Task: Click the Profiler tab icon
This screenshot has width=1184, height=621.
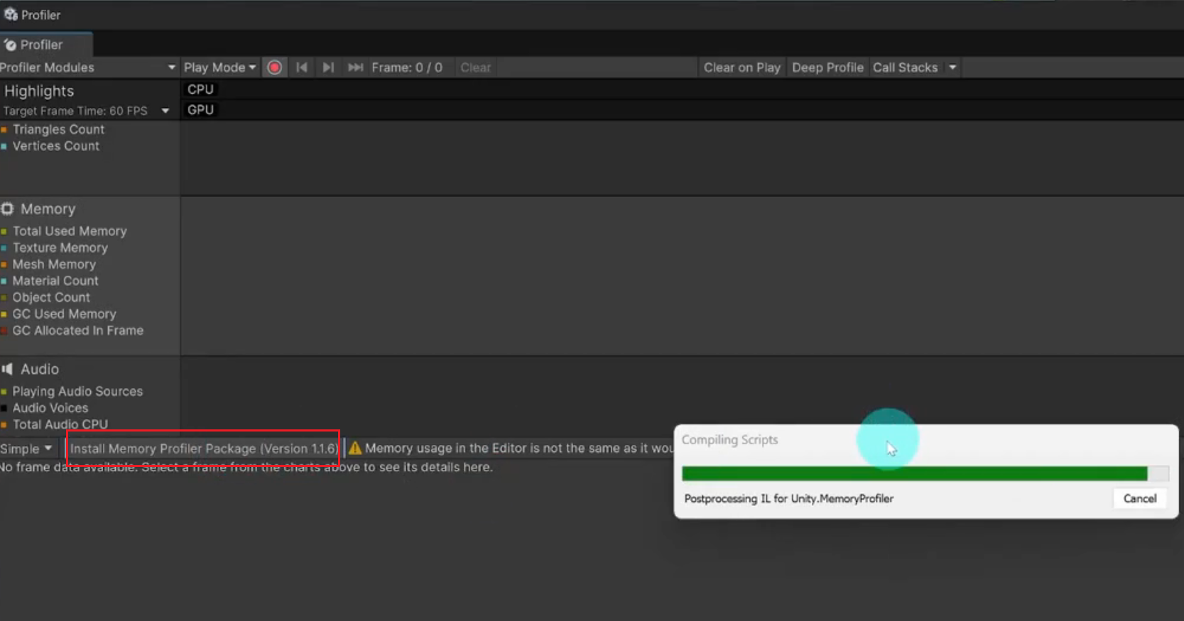Action: pyautogui.click(x=10, y=45)
